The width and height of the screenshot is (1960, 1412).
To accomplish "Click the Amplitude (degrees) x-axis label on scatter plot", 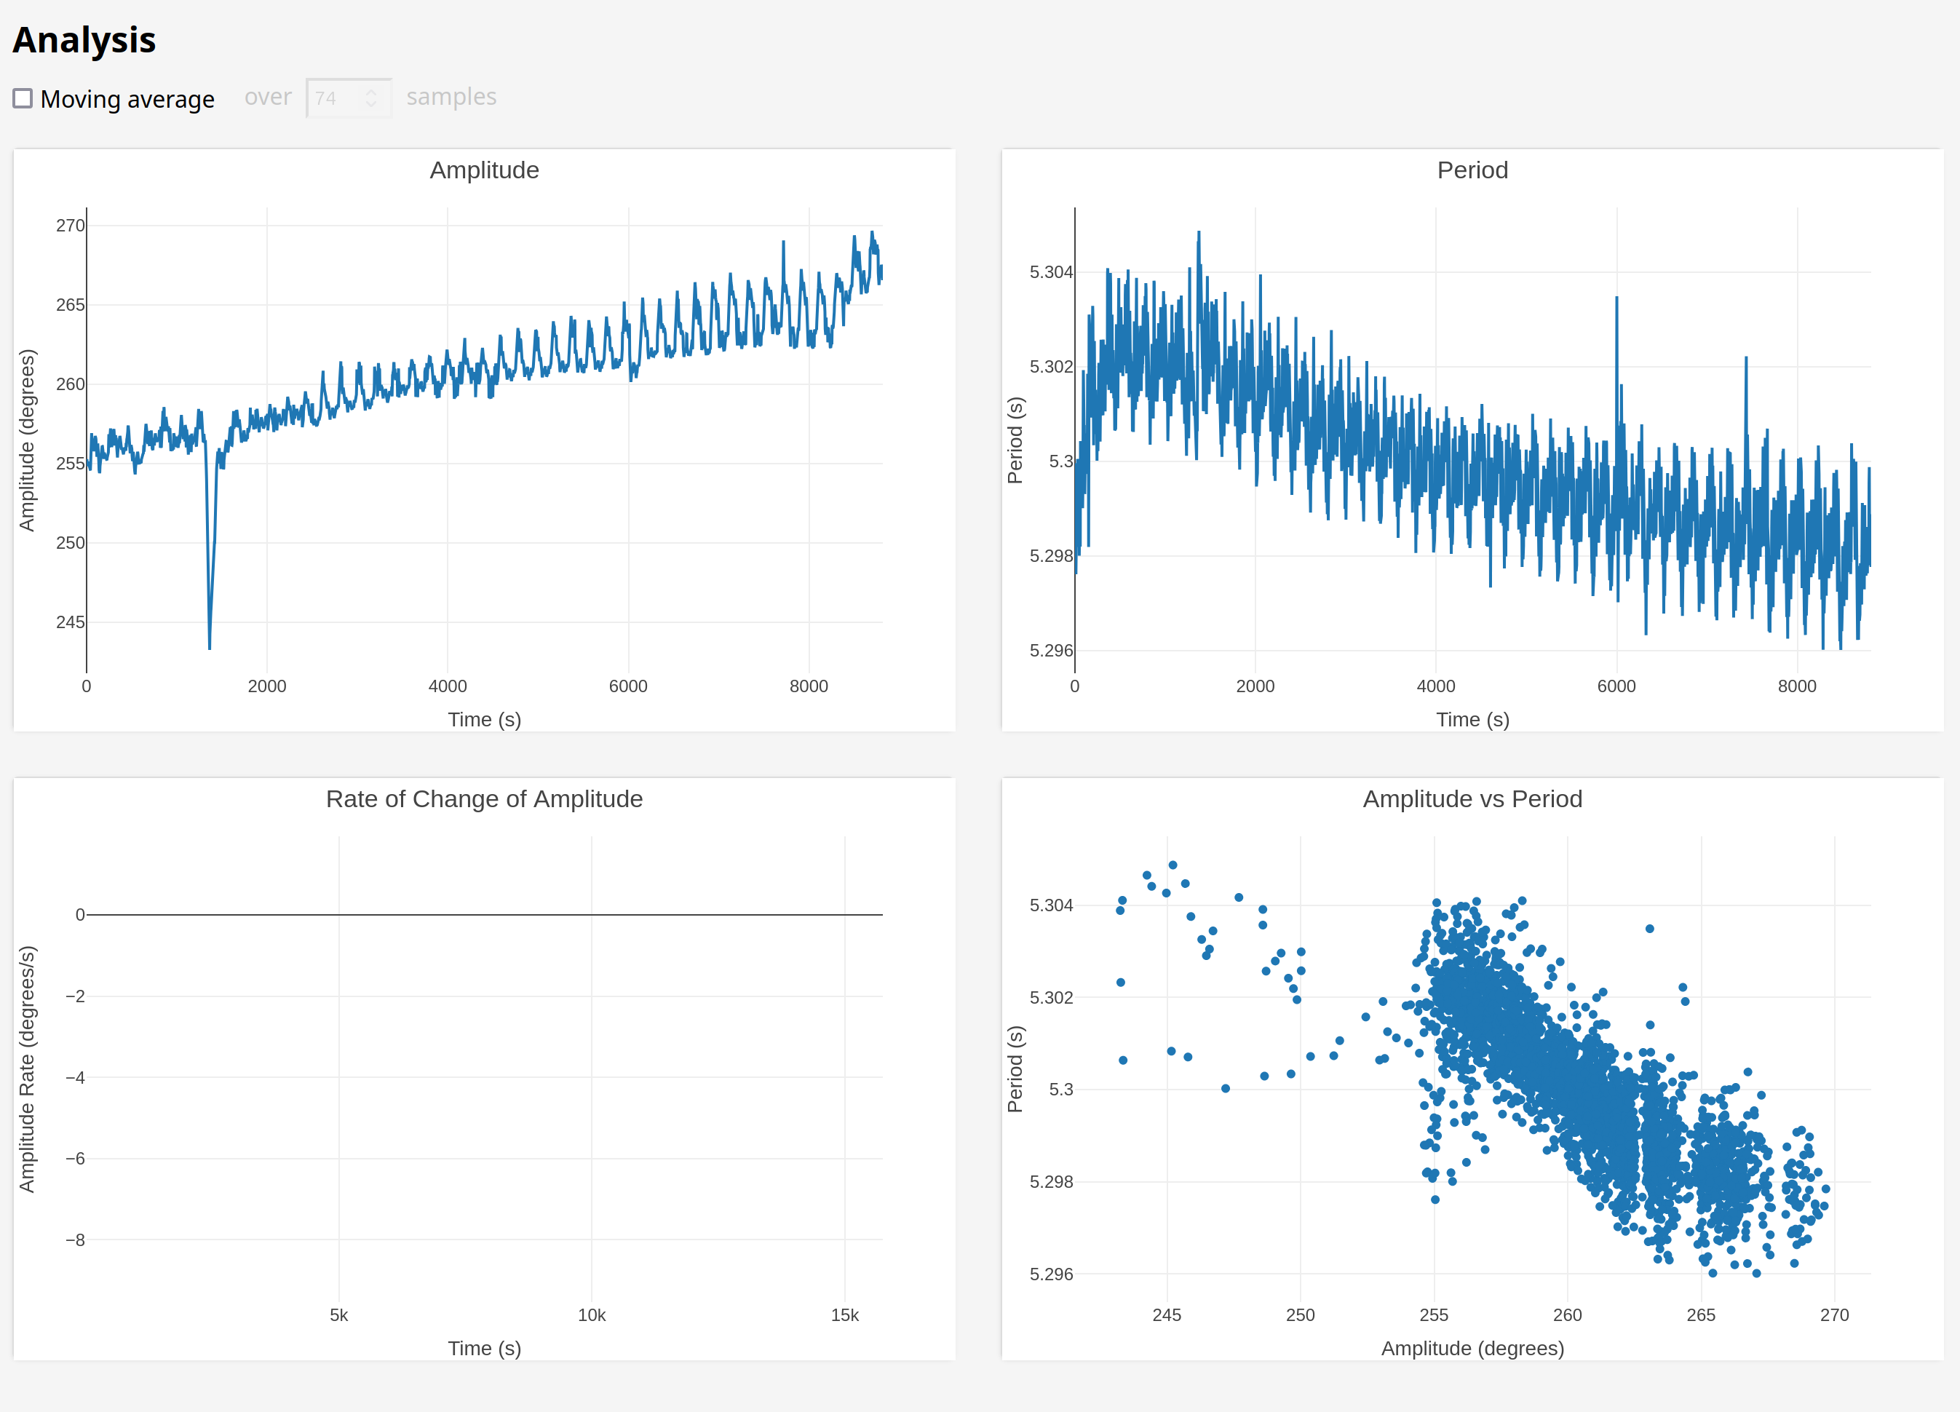I will click(x=1472, y=1348).
